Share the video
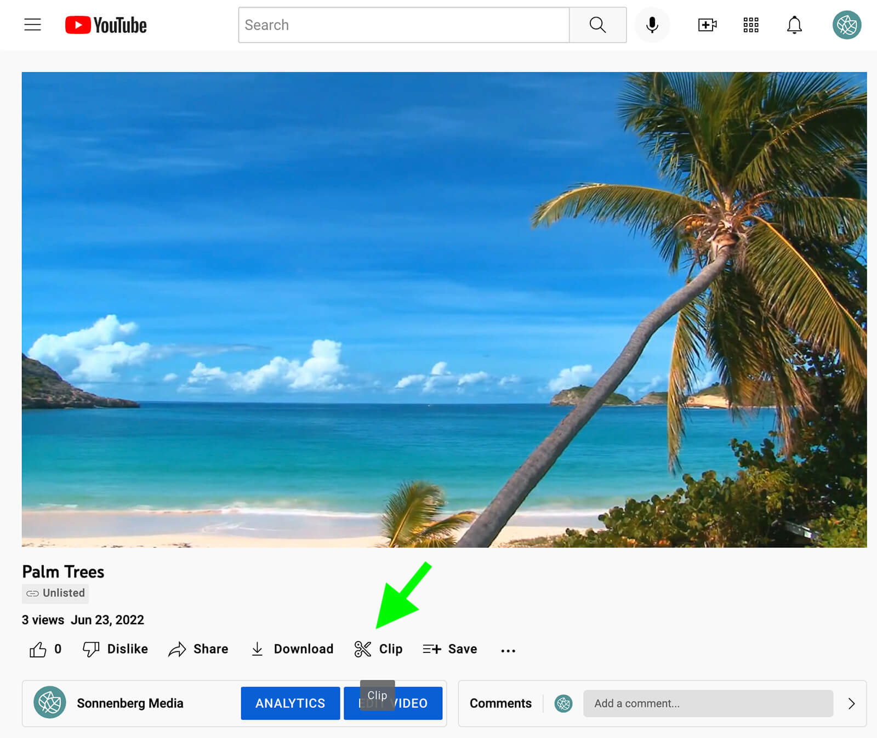 click(198, 649)
